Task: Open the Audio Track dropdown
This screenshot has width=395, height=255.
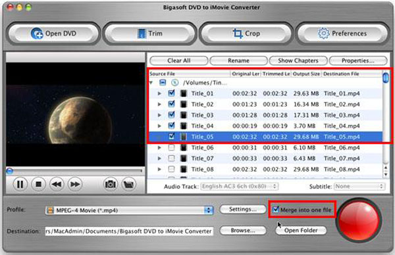Action: pos(240,187)
